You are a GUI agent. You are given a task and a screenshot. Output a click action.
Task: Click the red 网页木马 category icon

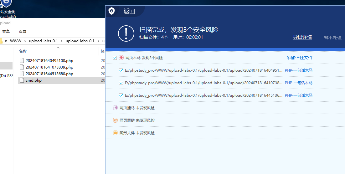(121, 58)
